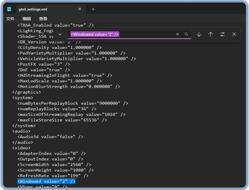Open the search options sliders icon
This screenshot has width=249, height=190.
(x=222, y=34)
